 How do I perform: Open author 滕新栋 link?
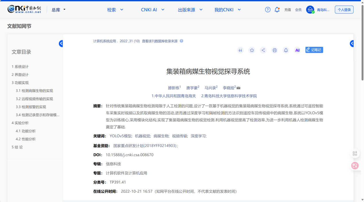point(174,88)
